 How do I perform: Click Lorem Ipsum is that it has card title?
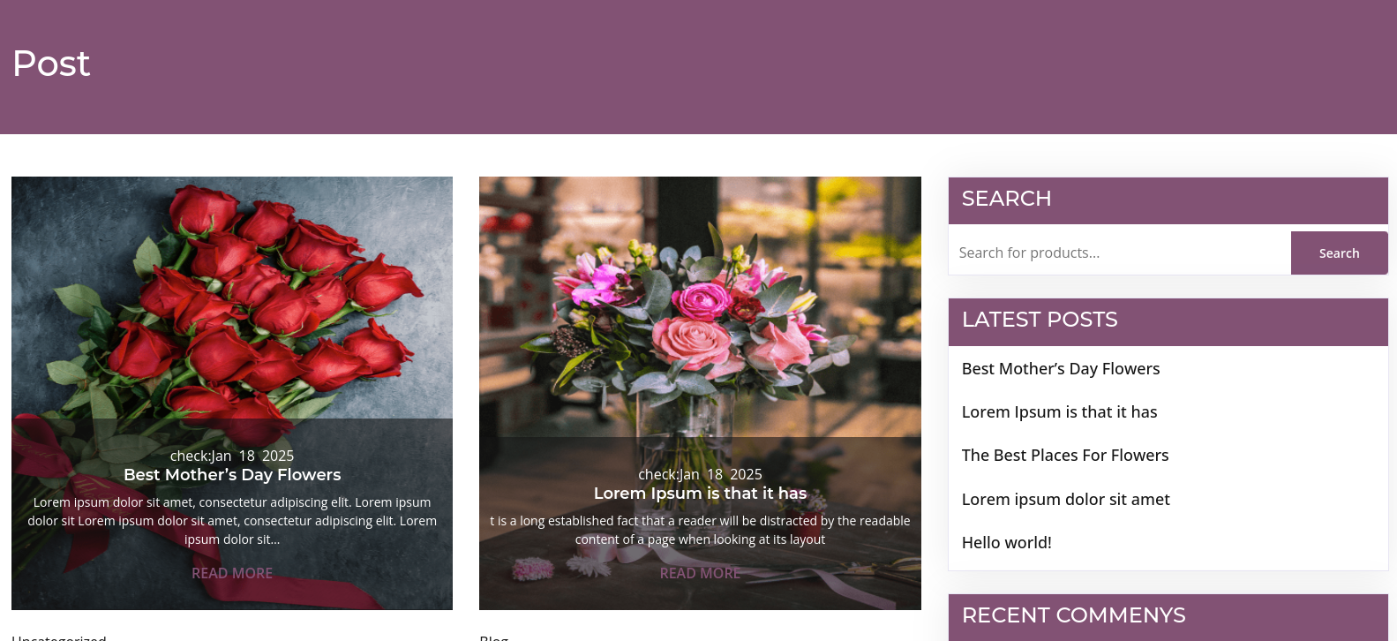tap(700, 494)
